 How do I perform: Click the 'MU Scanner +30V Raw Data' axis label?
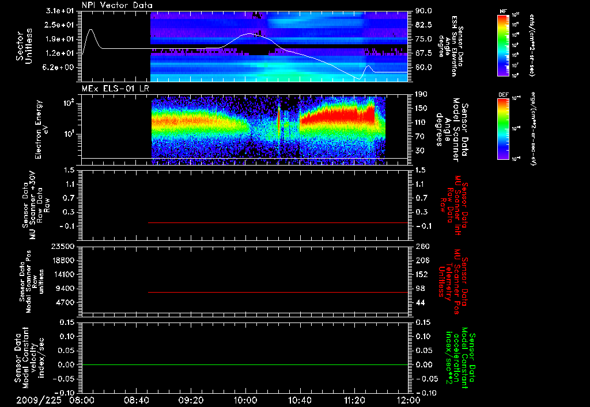tap(36, 205)
